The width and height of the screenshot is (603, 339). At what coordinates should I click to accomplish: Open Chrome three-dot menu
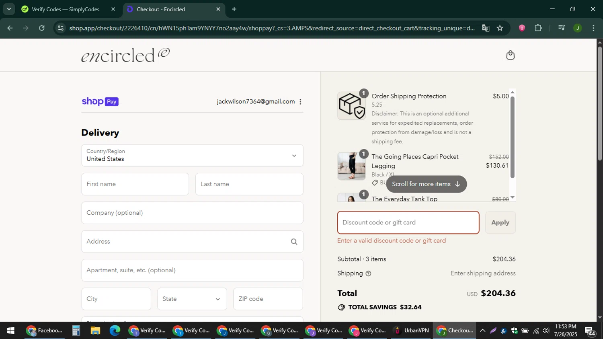[x=593, y=28]
